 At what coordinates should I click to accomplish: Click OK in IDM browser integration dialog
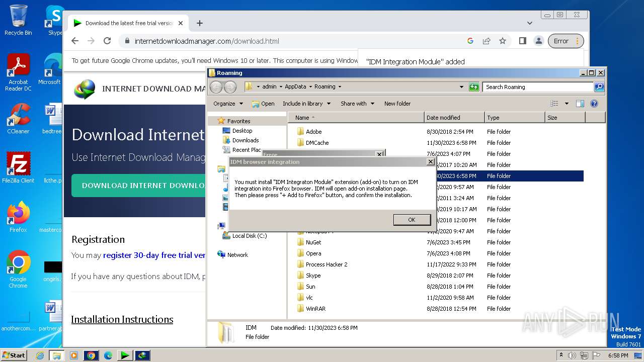point(412,220)
